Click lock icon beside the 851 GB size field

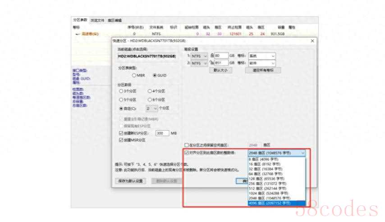[212, 63]
